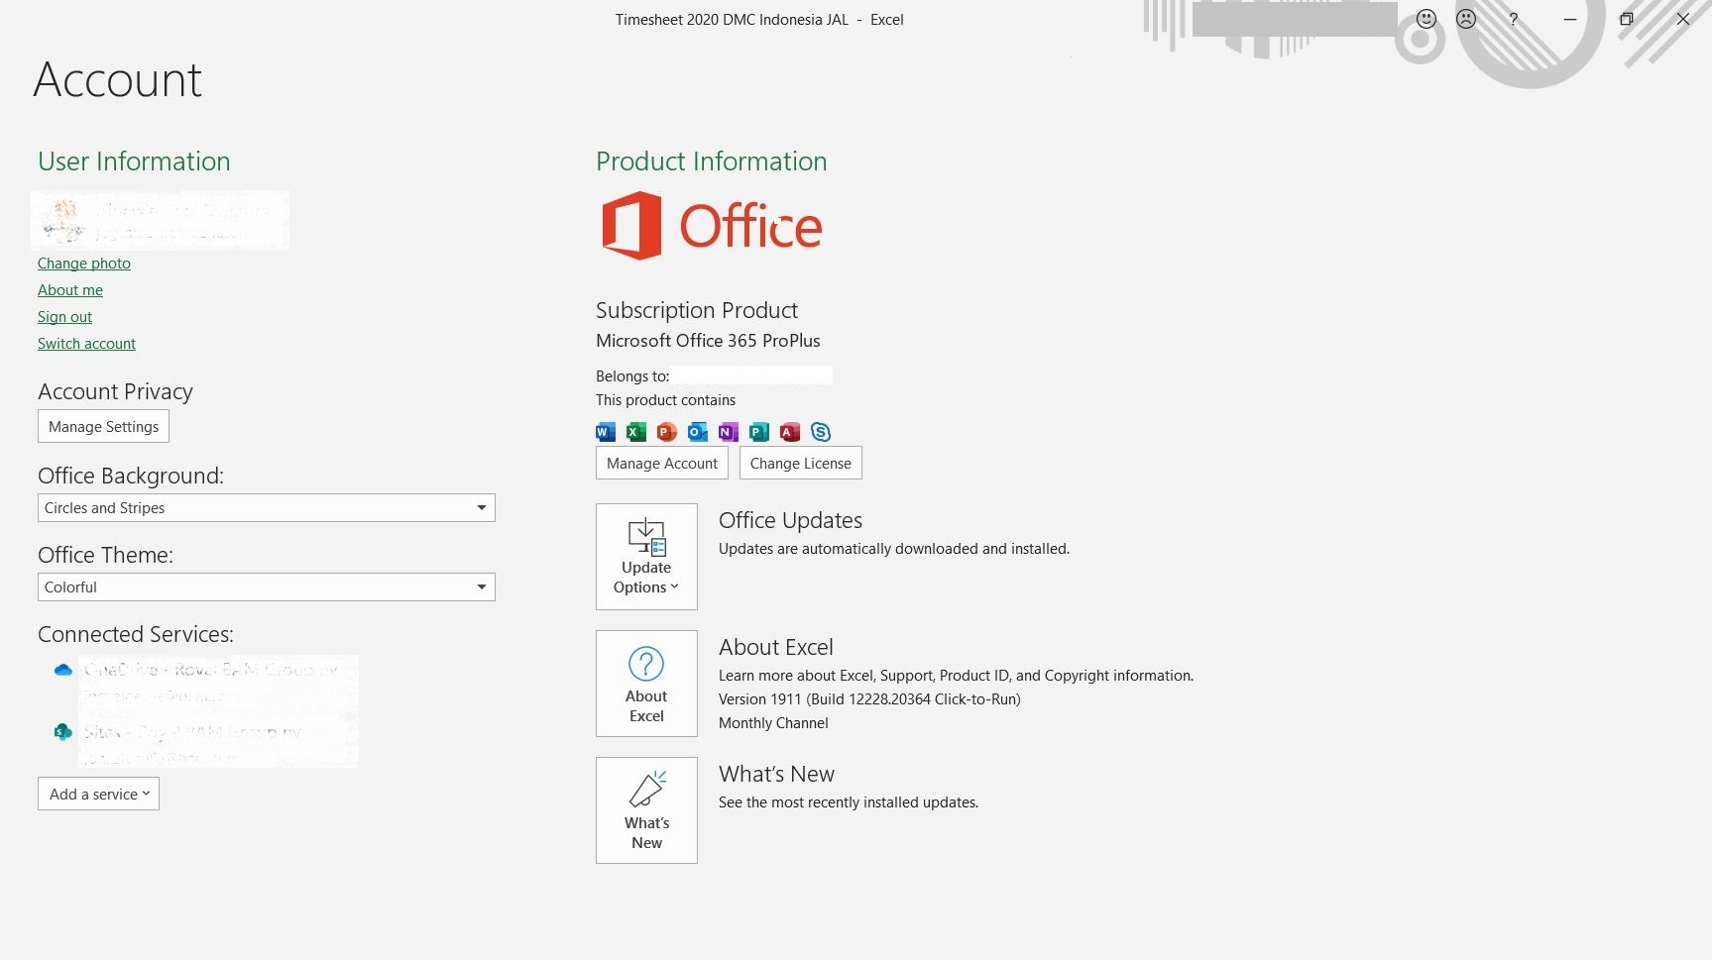This screenshot has width=1712, height=960.
Task: Click the Change photo link
Action: coord(84,264)
